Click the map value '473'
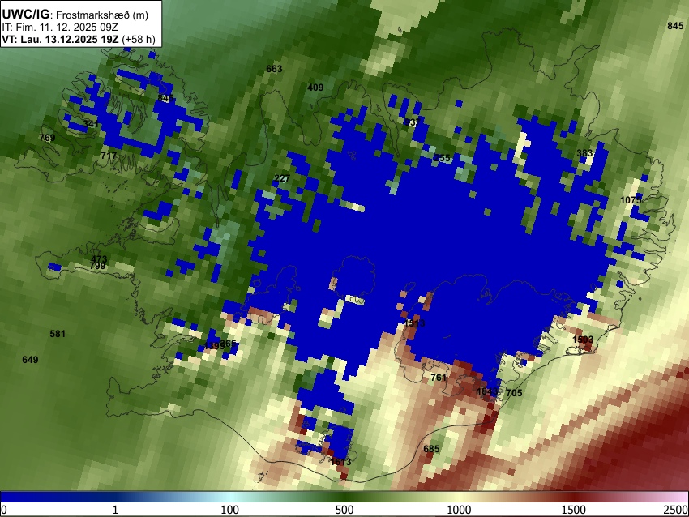 coord(99,259)
